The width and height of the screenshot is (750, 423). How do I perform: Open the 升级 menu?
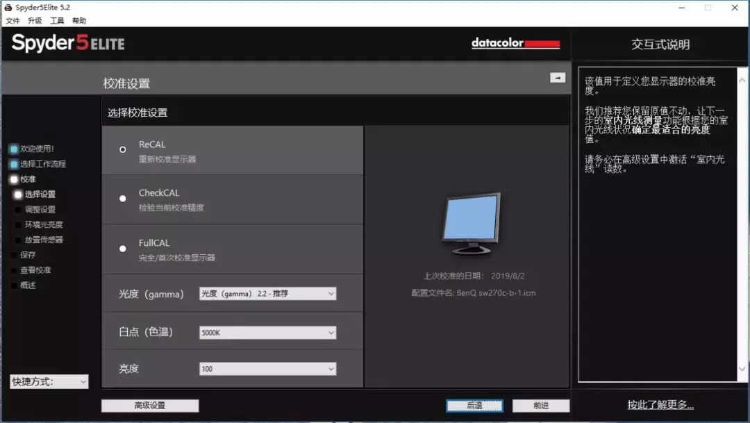[35, 21]
